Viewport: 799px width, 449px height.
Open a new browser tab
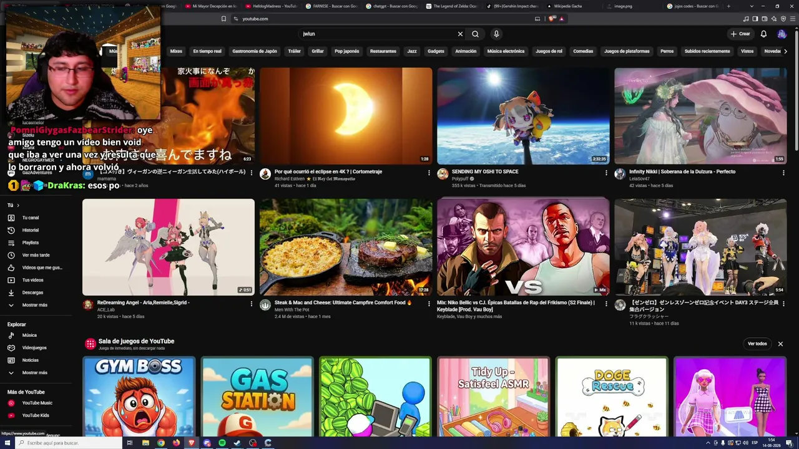(x=728, y=6)
